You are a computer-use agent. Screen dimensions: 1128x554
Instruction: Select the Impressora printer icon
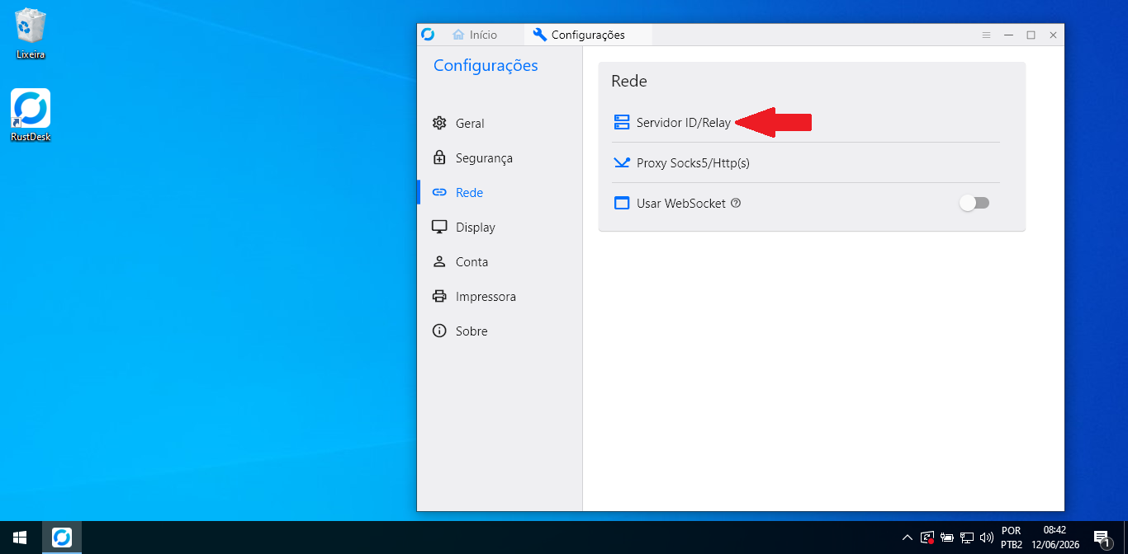[x=439, y=296]
